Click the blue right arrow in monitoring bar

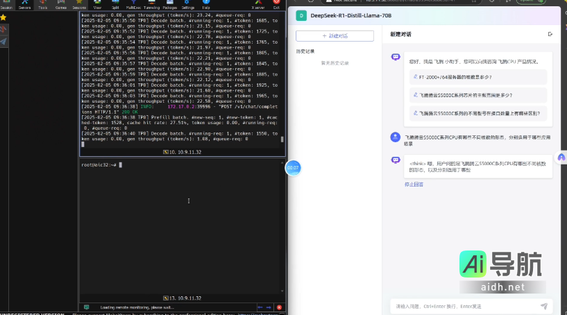(269, 307)
